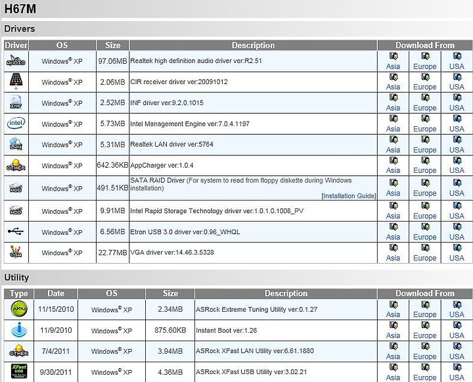Download AppCharger from Asia link
Viewport: 473px width, 382px height.
tap(393, 170)
